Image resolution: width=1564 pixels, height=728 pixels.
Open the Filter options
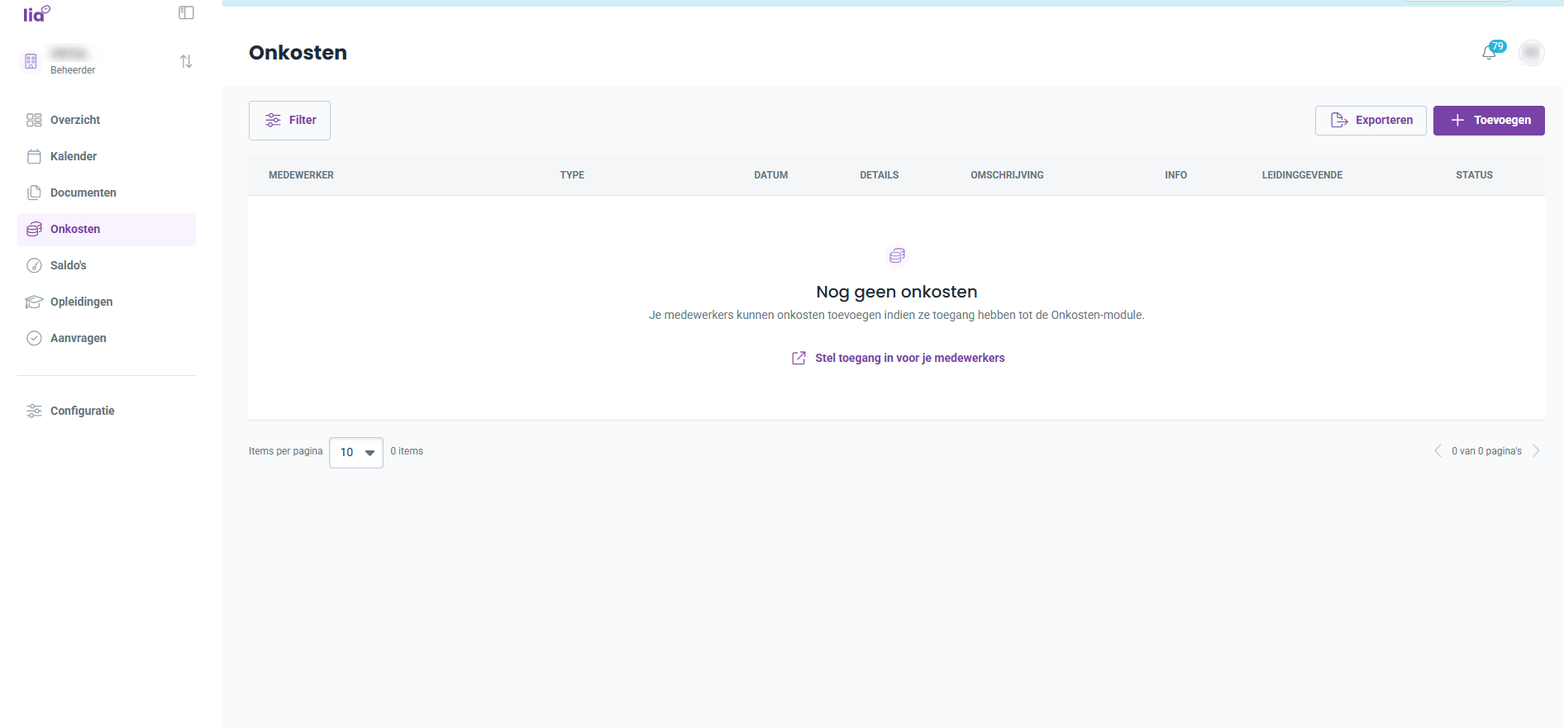point(289,121)
